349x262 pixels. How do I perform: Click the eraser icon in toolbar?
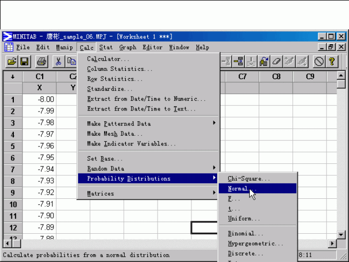coord(277,62)
